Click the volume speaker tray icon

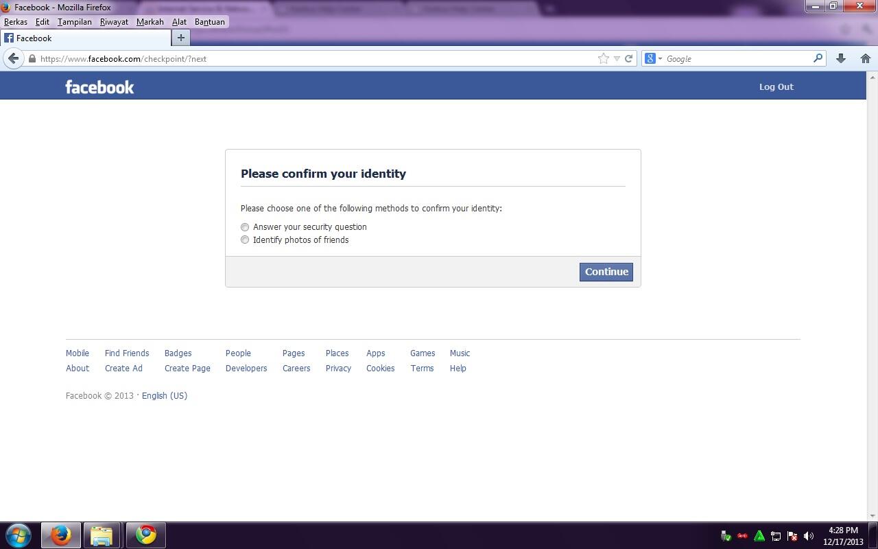[809, 536]
